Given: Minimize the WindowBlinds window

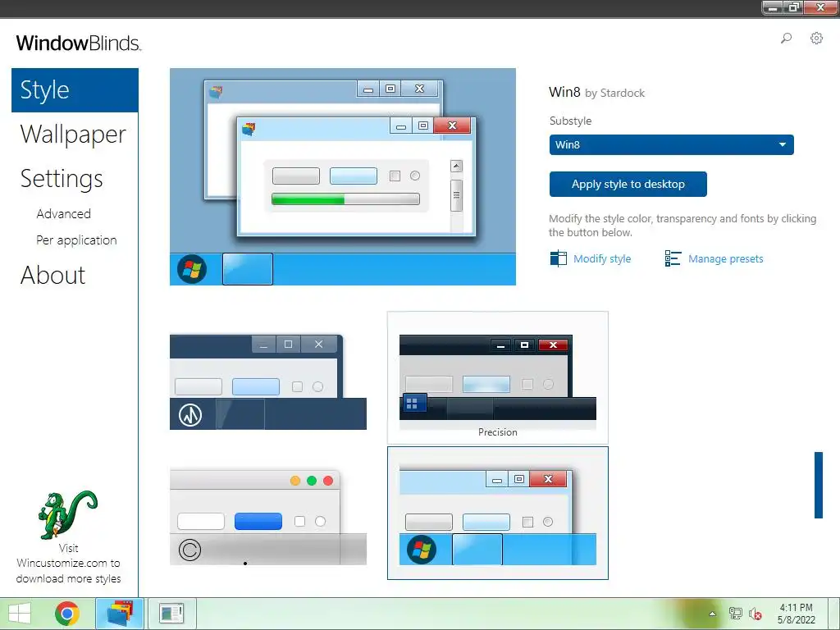Looking at the screenshot, I should point(773,7).
